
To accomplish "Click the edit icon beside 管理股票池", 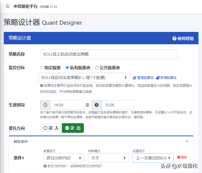I will (135, 78).
